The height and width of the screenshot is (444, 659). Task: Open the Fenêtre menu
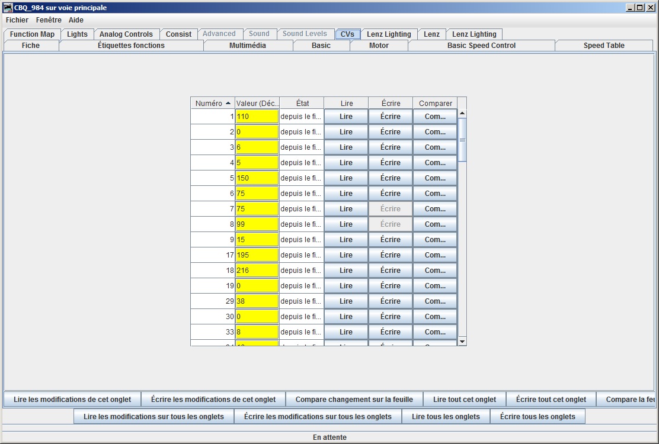click(49, 20)
